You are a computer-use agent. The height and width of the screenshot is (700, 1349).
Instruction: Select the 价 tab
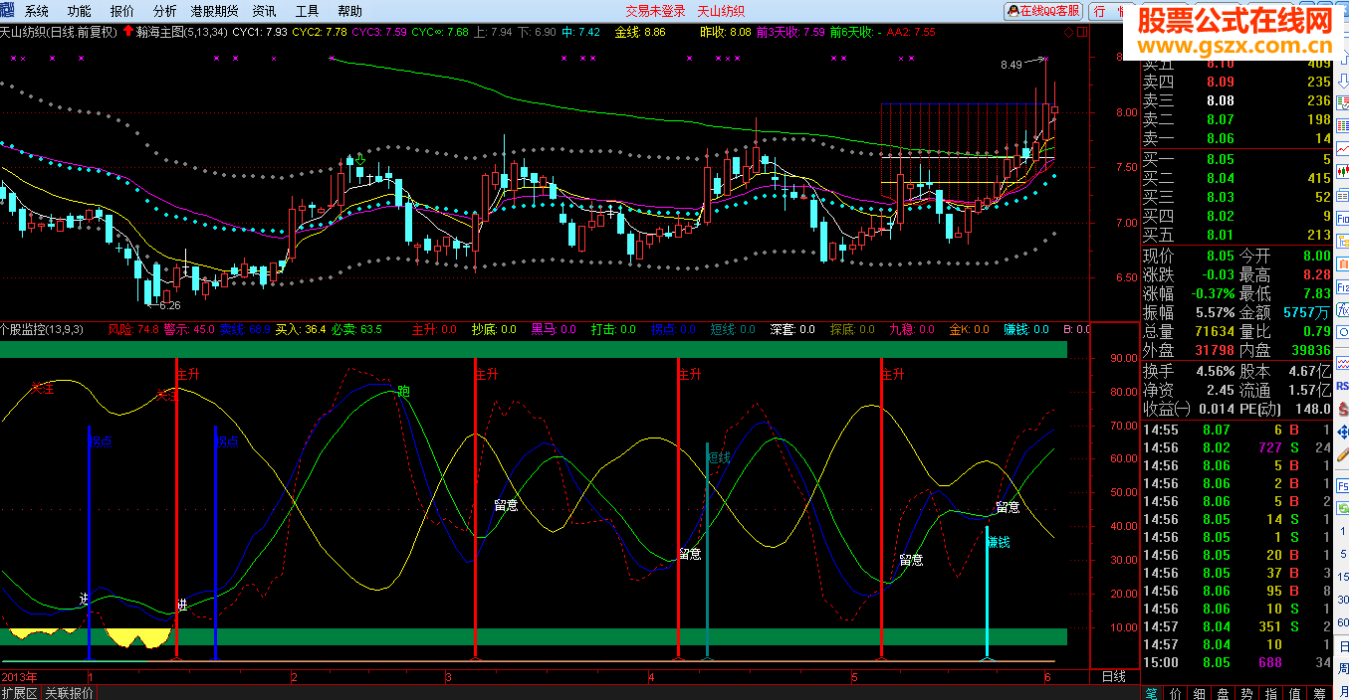click(x=1176, y=692)
